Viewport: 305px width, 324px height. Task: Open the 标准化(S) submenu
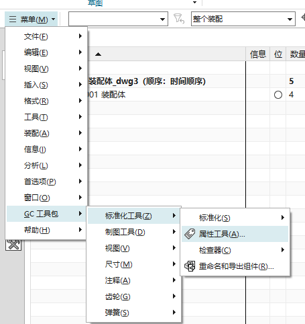click(x=235, y=218)
